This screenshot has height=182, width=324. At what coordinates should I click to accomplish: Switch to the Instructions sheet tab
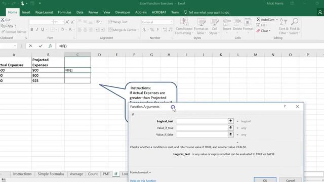click(x=22, y=174)
